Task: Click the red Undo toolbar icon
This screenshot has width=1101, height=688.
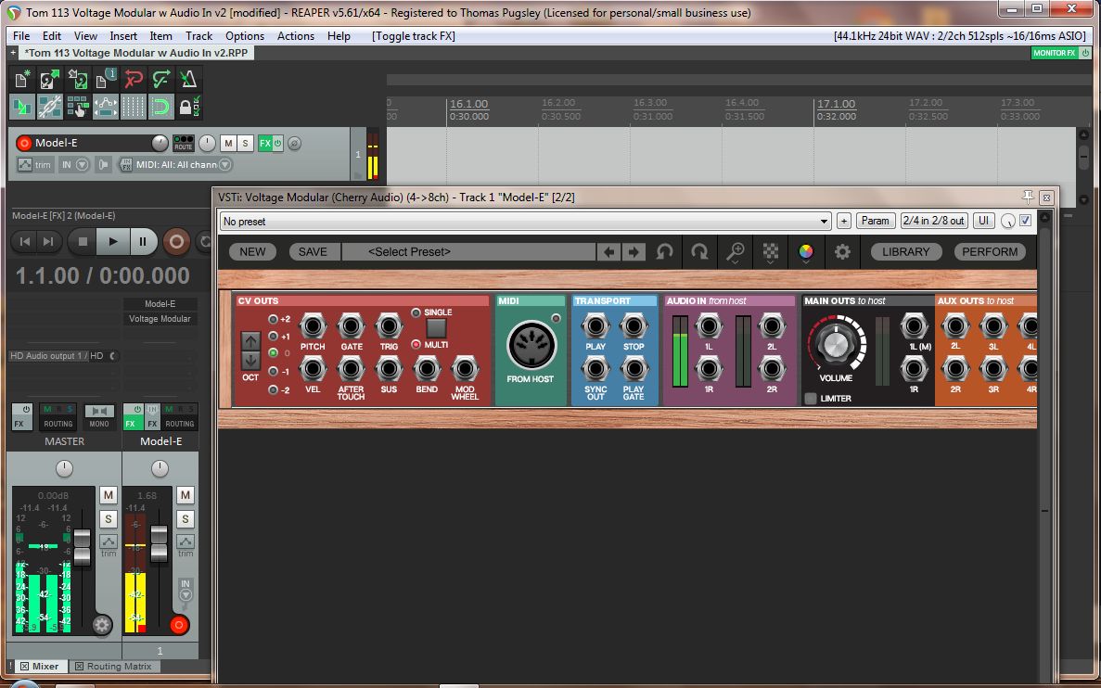Action: pos(134,79)
